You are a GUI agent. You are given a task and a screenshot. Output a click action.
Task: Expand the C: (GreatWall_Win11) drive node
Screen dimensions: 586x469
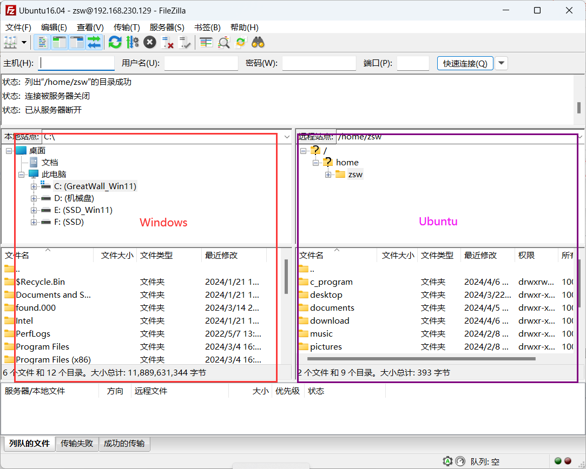pyautogui.click(x=34, y=186)
